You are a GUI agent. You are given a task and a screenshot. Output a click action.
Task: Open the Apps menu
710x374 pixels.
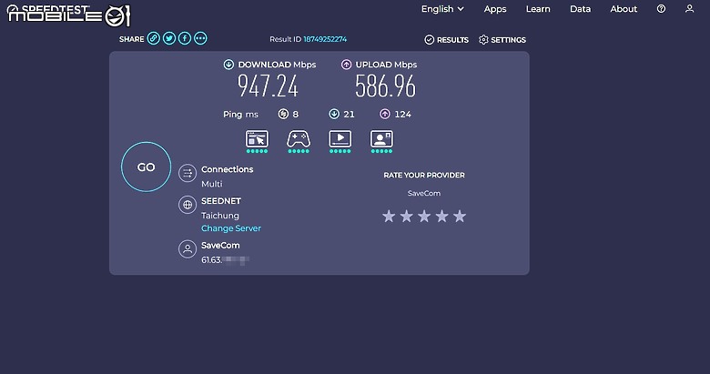click(495, 9)
